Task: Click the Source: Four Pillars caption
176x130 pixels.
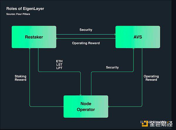Action: point(18,14)
